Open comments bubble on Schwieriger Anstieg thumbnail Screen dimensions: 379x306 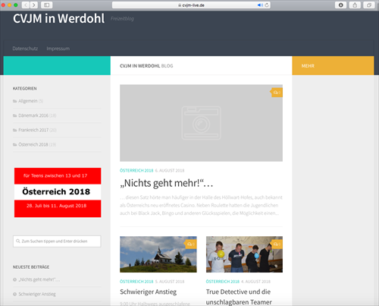[x=191, y=244]
